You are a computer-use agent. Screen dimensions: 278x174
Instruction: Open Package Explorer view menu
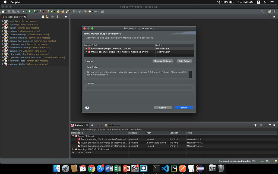[x=57, y=16]
